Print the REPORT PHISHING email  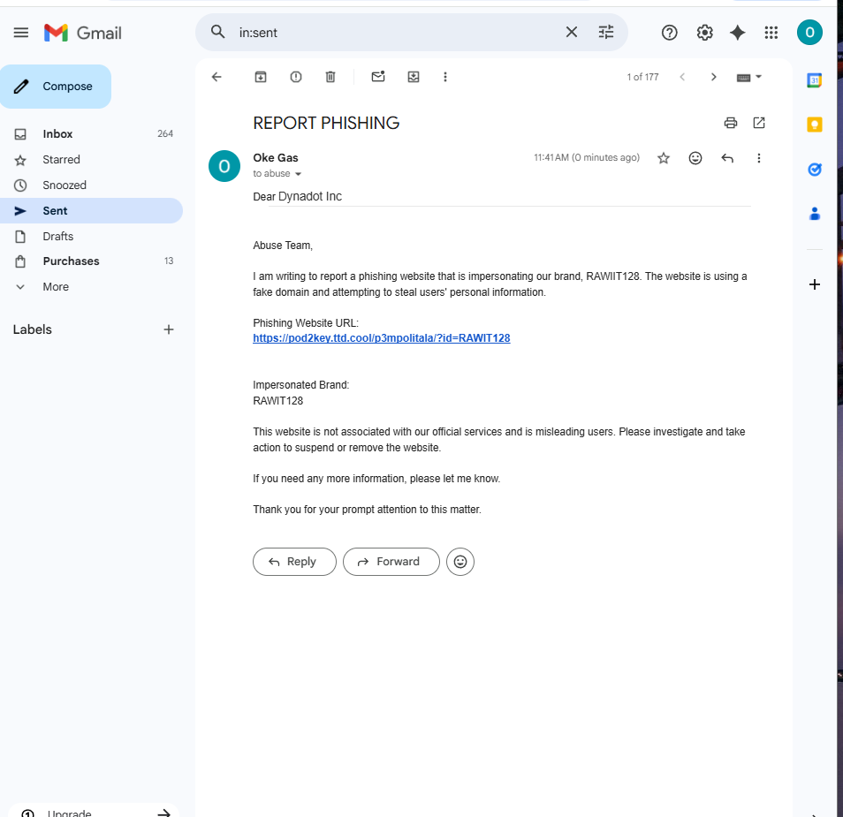point(730,123)
